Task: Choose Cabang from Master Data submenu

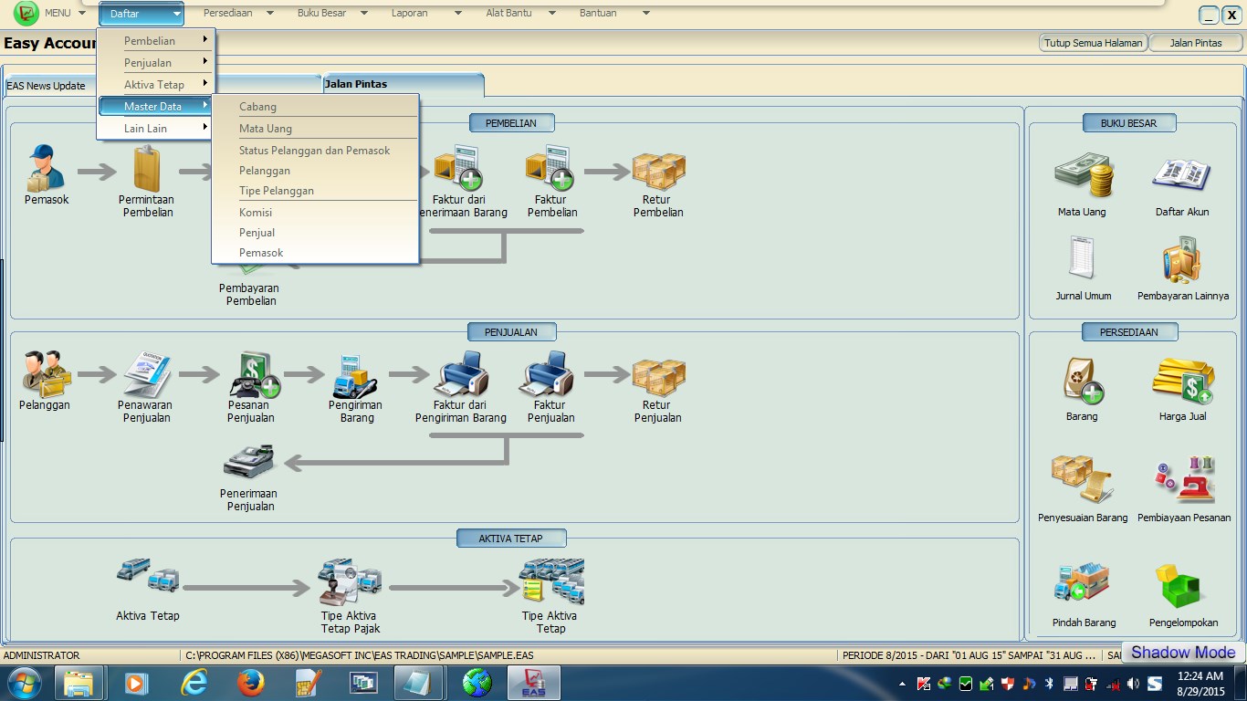Action: pos(315,107)
